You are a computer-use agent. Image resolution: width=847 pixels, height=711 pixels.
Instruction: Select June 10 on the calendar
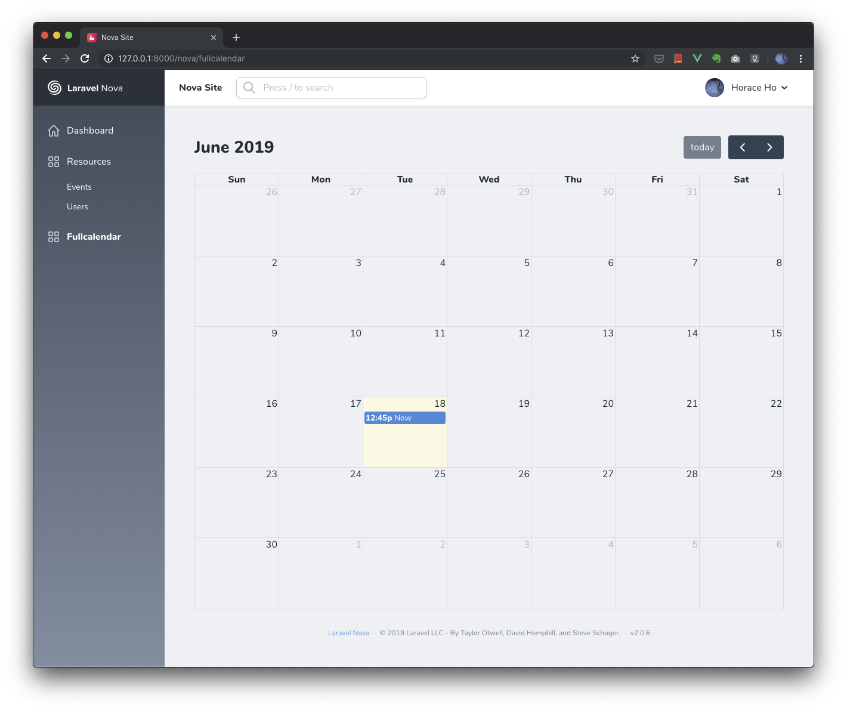321,361
